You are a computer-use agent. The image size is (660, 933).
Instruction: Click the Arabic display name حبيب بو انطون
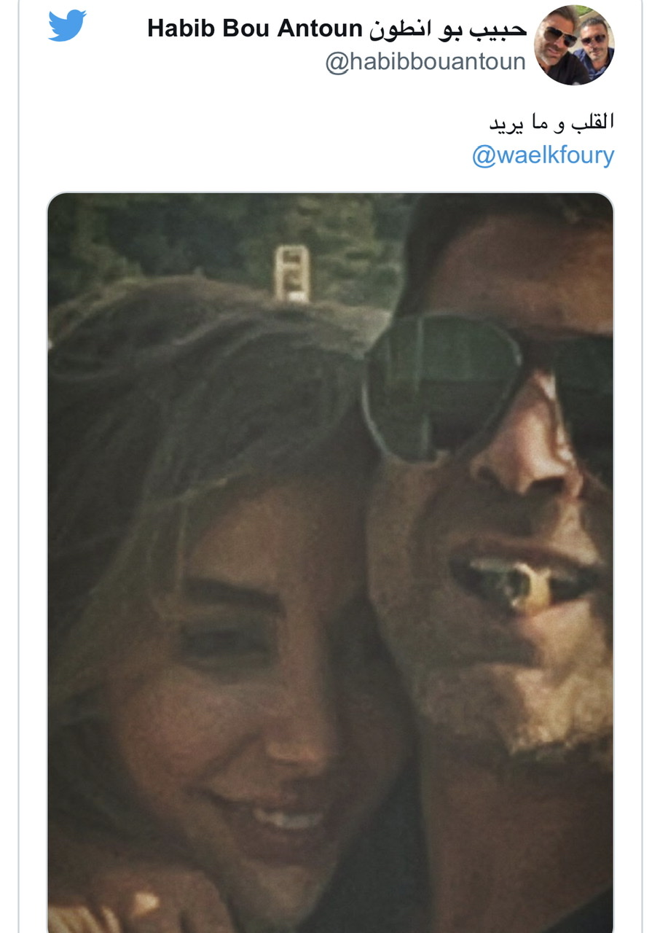(x=448, y=28)
